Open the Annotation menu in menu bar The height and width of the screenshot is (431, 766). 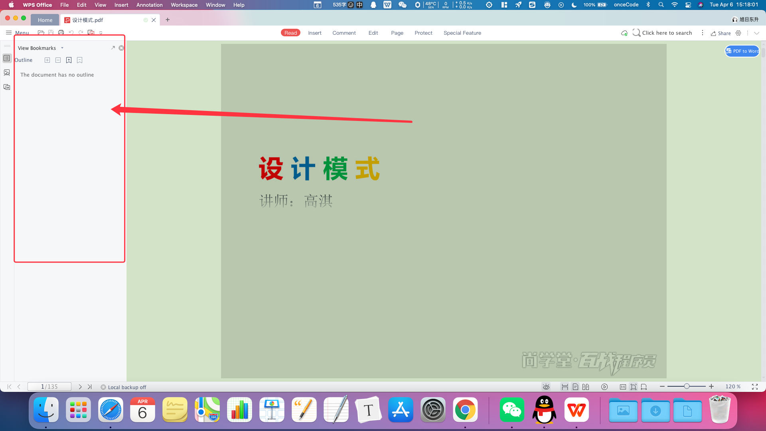149,5
